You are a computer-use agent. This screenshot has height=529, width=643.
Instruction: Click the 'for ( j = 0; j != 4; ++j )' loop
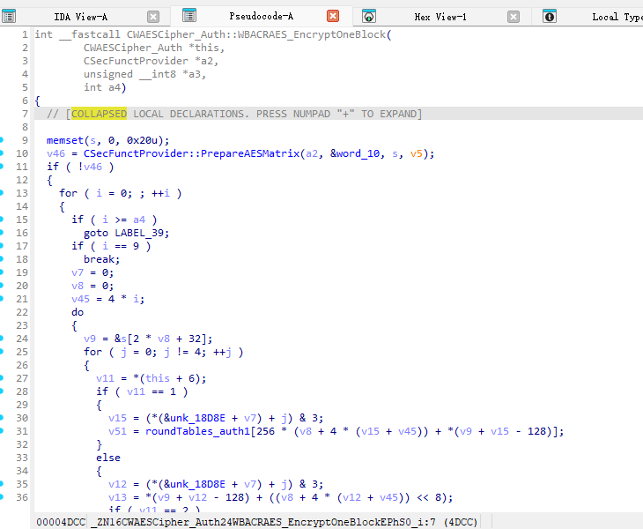163,352
